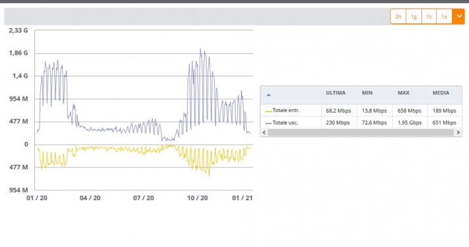Screen dimensions: 469x247
Task: Click the blue sort arrow in table header
Action: pos(269,95)
